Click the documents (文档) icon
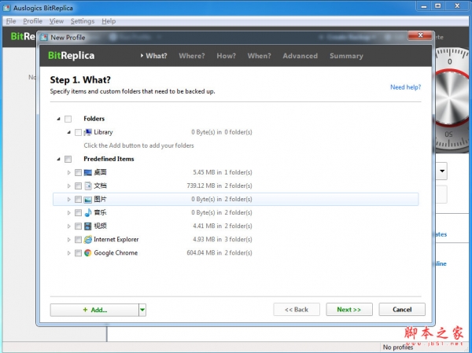 88,186
